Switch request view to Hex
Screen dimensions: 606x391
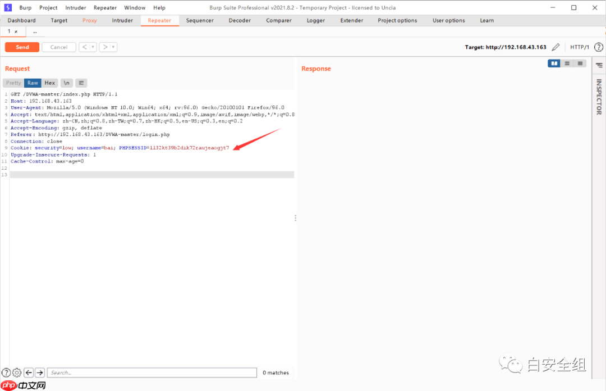(x=50, y=83)
